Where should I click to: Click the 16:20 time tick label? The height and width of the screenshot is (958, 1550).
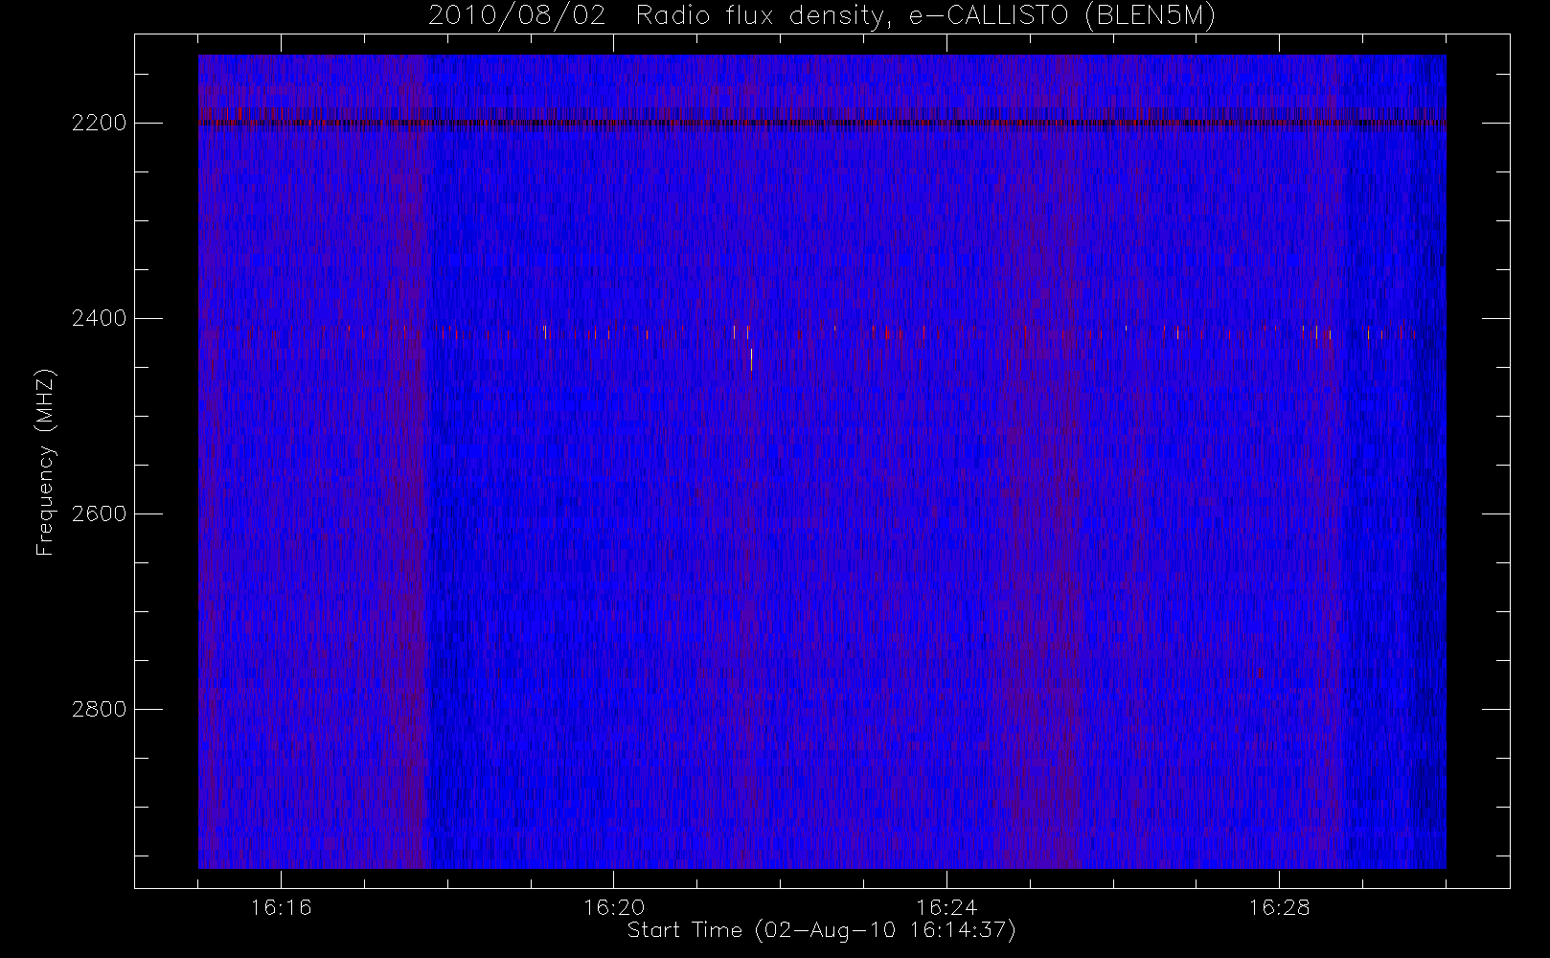click(x=614, y=907)
